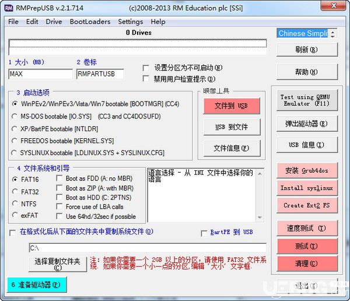Click the folder path field showing C:\
The height and width of the screenshot is (301, 350).
148,248
